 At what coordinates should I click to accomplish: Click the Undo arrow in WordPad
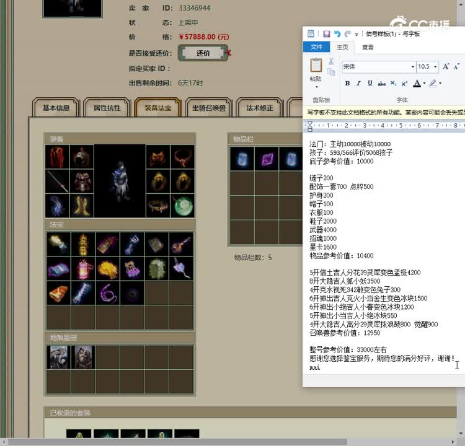337,34
